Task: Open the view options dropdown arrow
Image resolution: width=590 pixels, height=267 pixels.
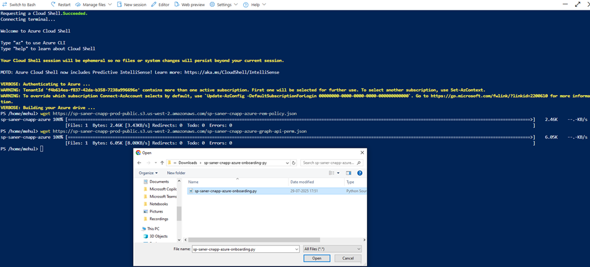Action: (x=338, y=172)
